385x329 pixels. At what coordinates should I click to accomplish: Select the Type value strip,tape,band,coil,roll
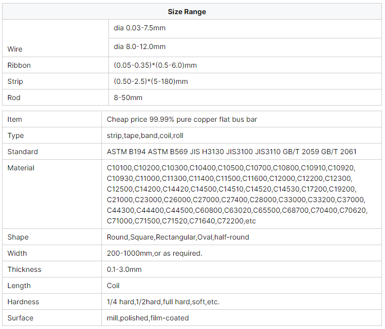(145, 135)
